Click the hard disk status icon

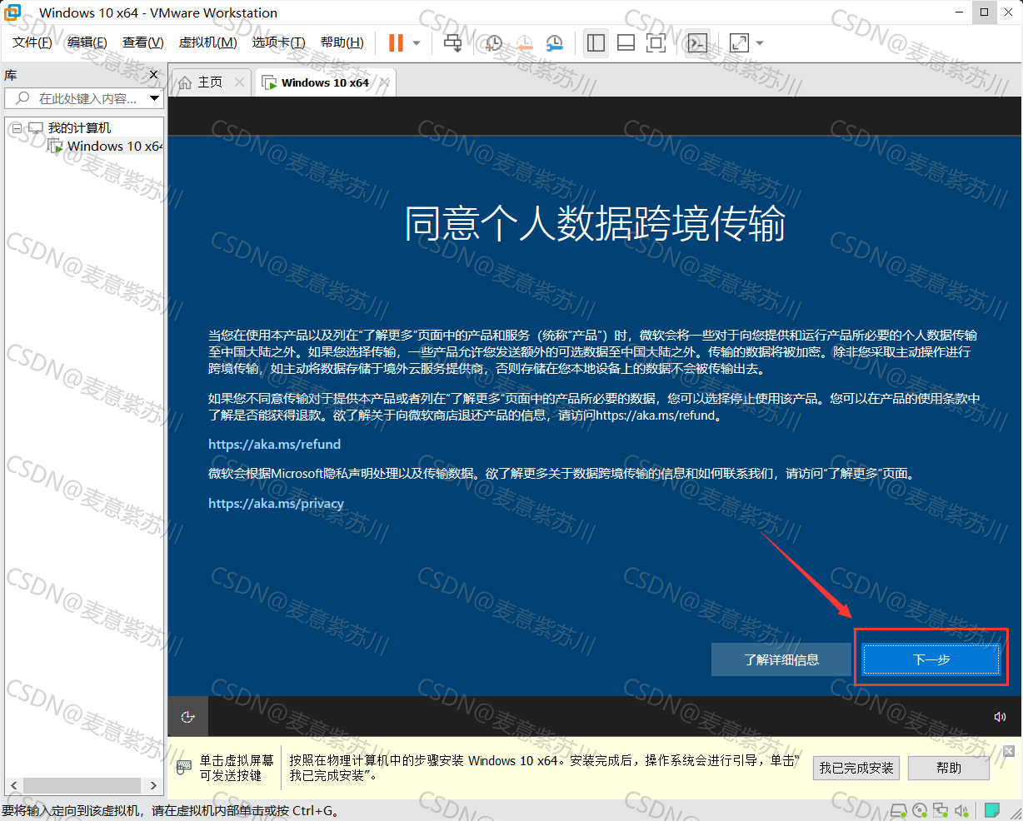899,810
